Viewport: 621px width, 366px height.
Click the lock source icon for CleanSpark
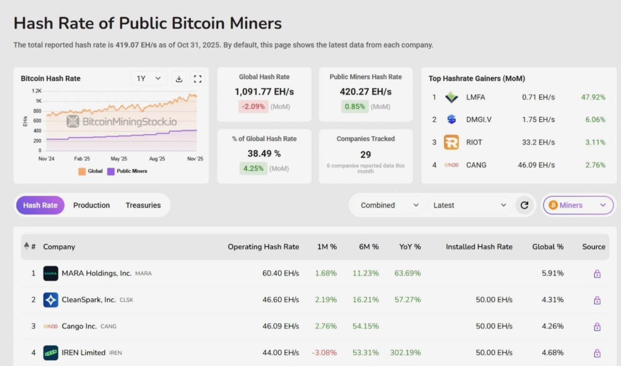pos(597,300)
